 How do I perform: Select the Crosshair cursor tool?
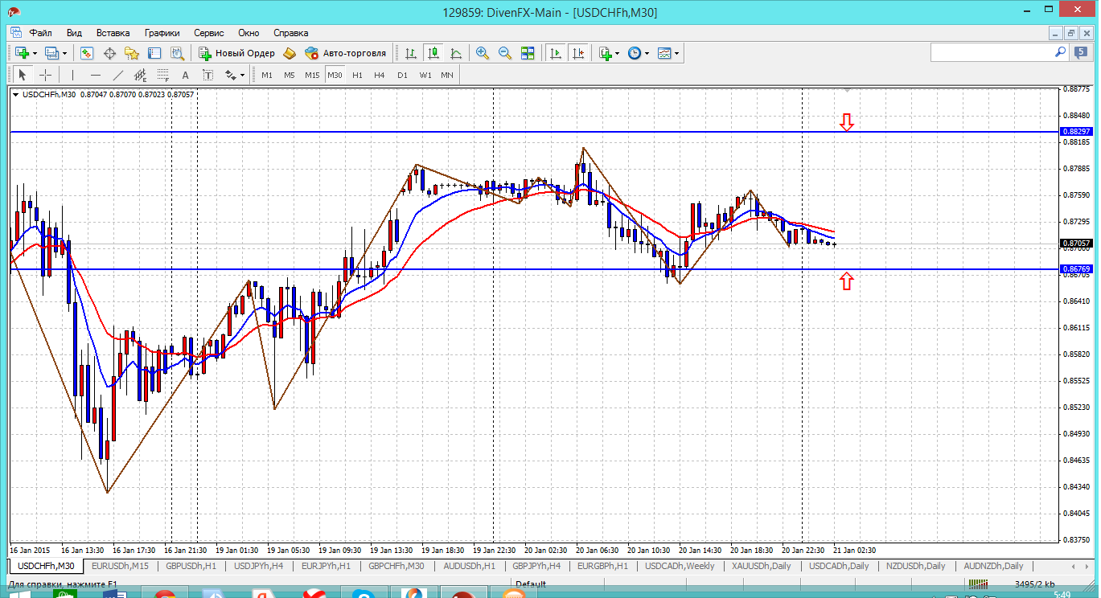point(46,75)
